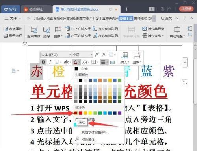Insert row below (在下方插入行)
This screenshot has height=151, width=197.
(78, 36)
